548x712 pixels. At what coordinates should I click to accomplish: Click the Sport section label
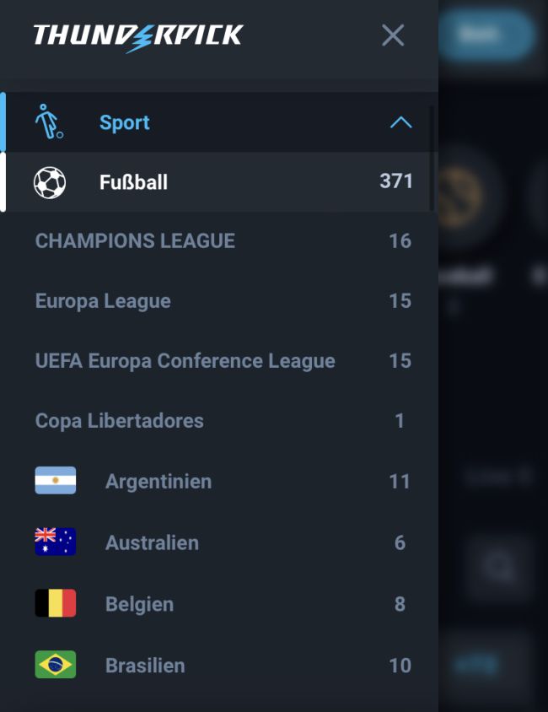[x=125, y=123]
